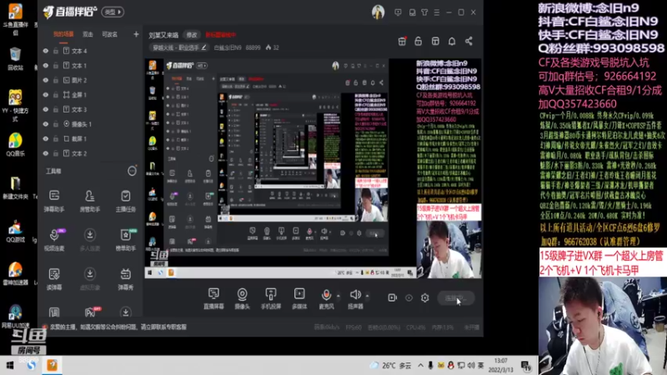Screen dimensions: 667x375
Task: Mute the 扬声器 speaker
Action: click(355, 298)
